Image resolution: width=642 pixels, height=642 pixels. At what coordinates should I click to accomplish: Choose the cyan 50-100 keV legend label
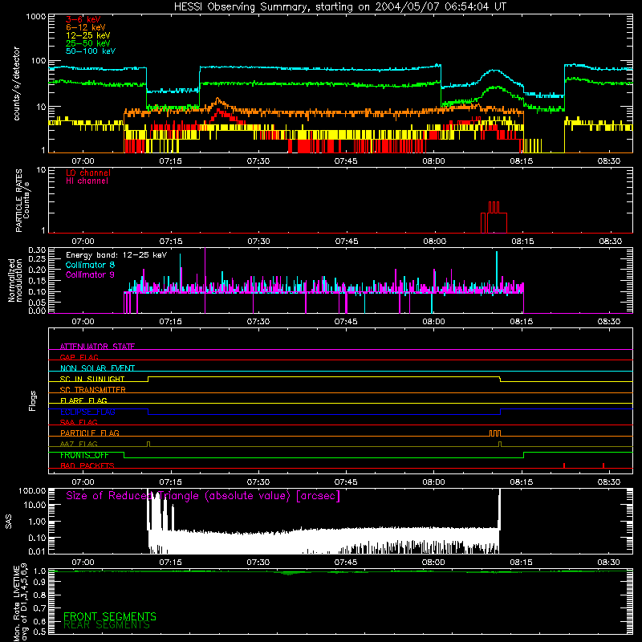coord(90,51)
